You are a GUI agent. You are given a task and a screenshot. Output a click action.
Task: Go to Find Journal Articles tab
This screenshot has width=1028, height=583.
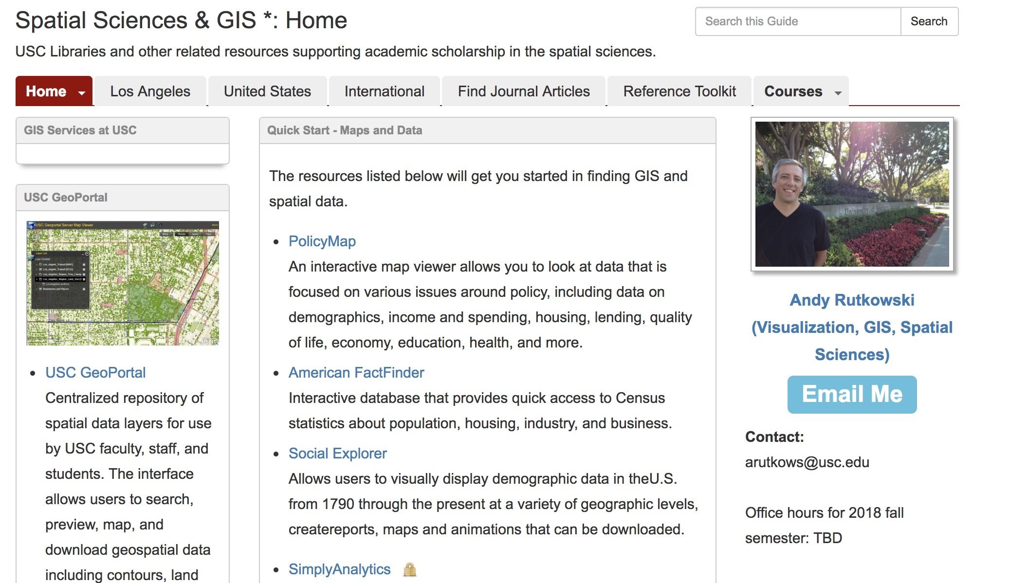tap(523, 91)
